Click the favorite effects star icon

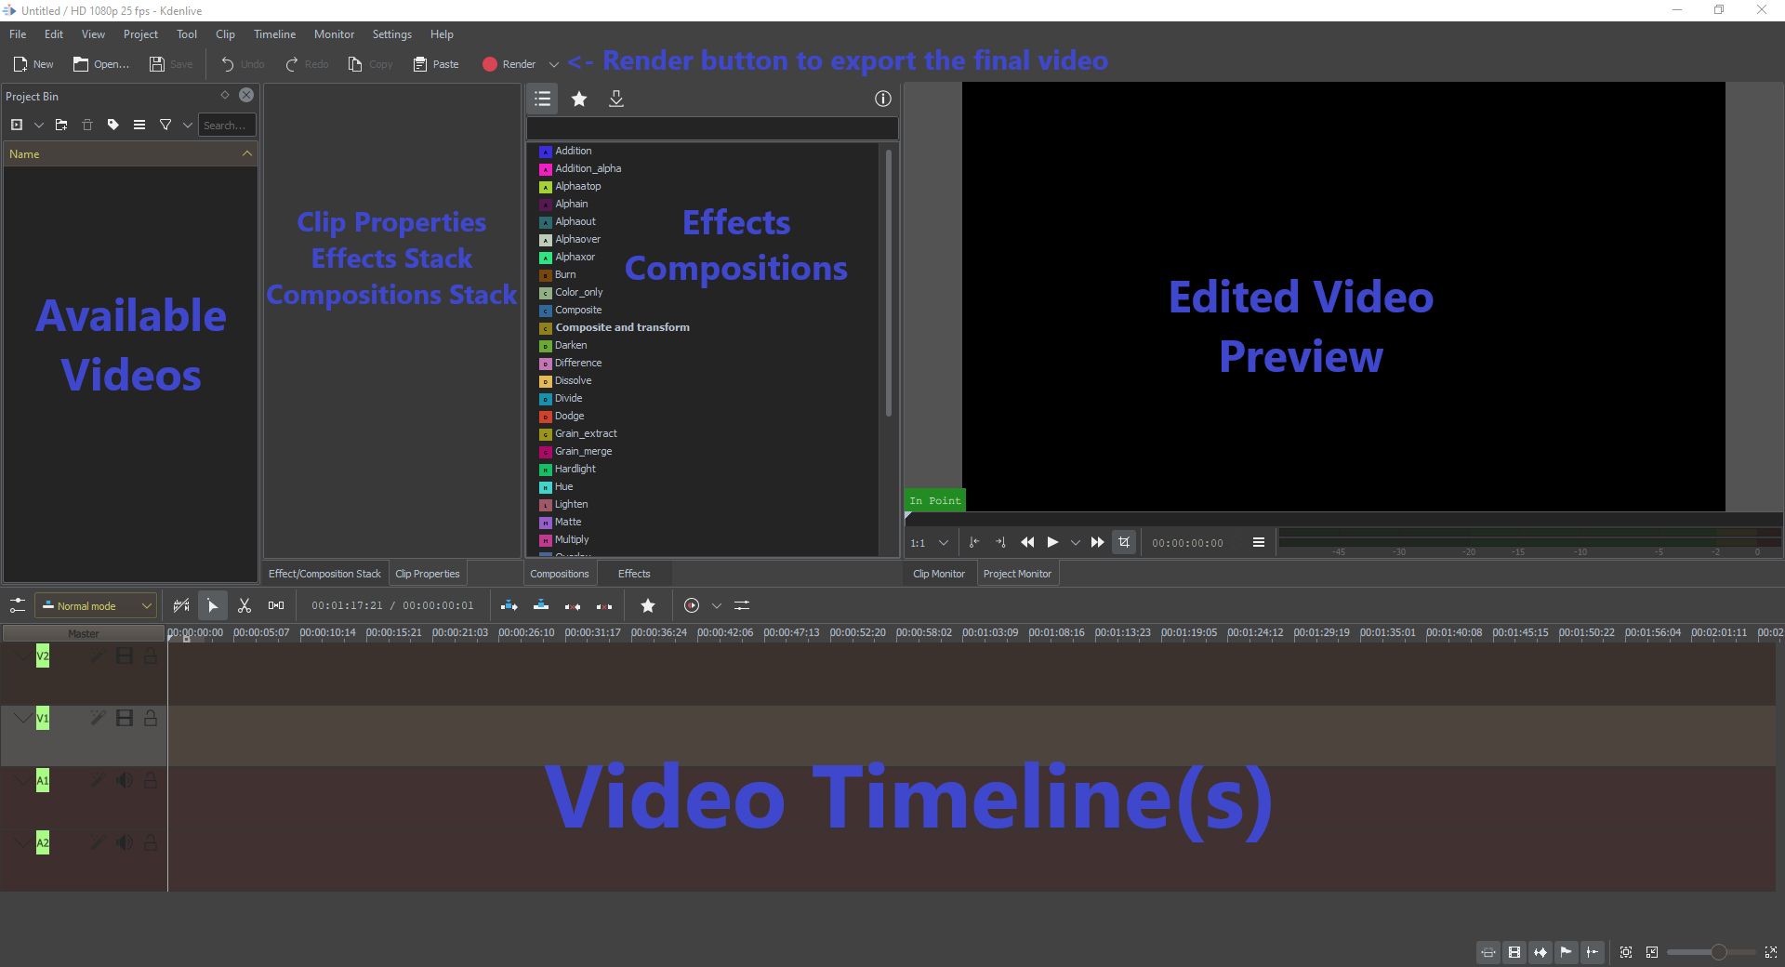point(579,99)
